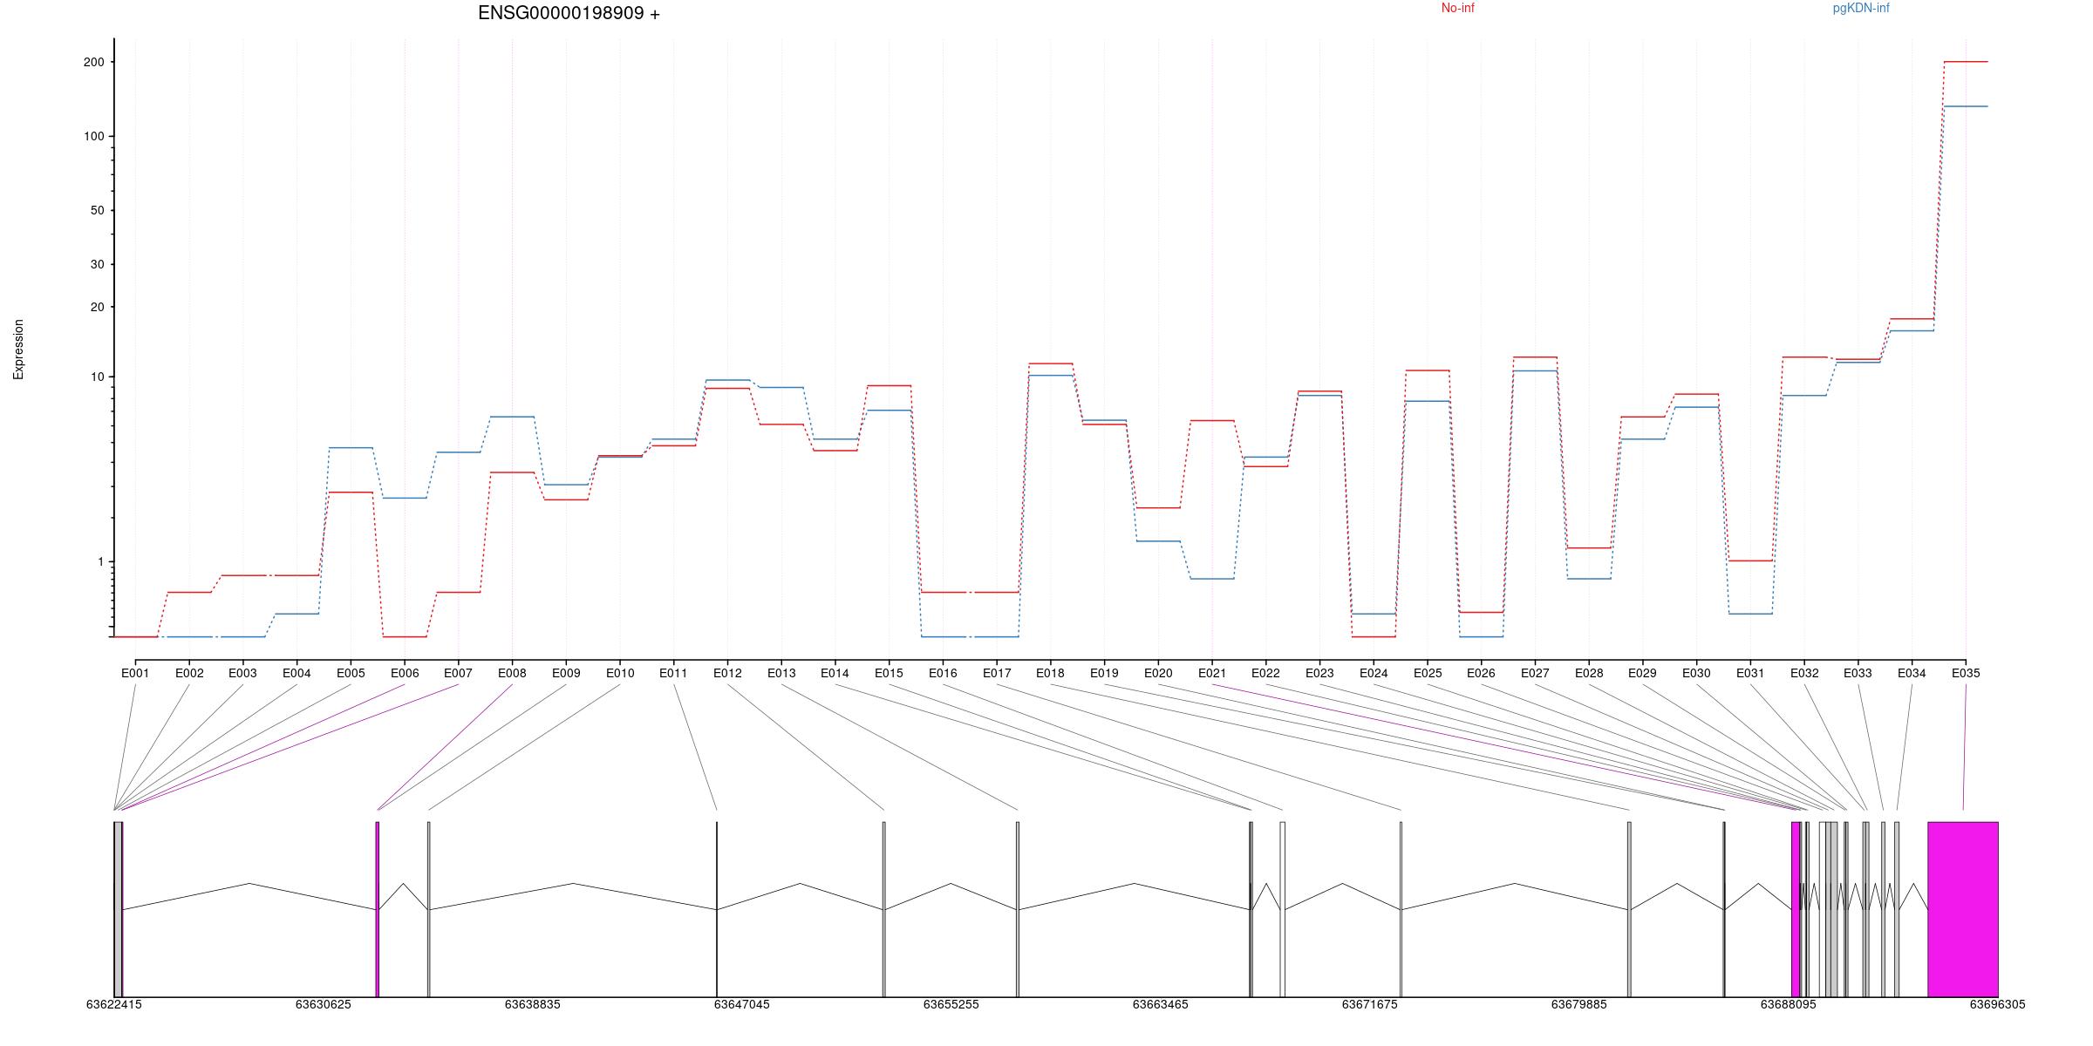Click the y-axis tick label 10
The height and width of the screenshot is (1046, 2093).
tap(97, 377)
